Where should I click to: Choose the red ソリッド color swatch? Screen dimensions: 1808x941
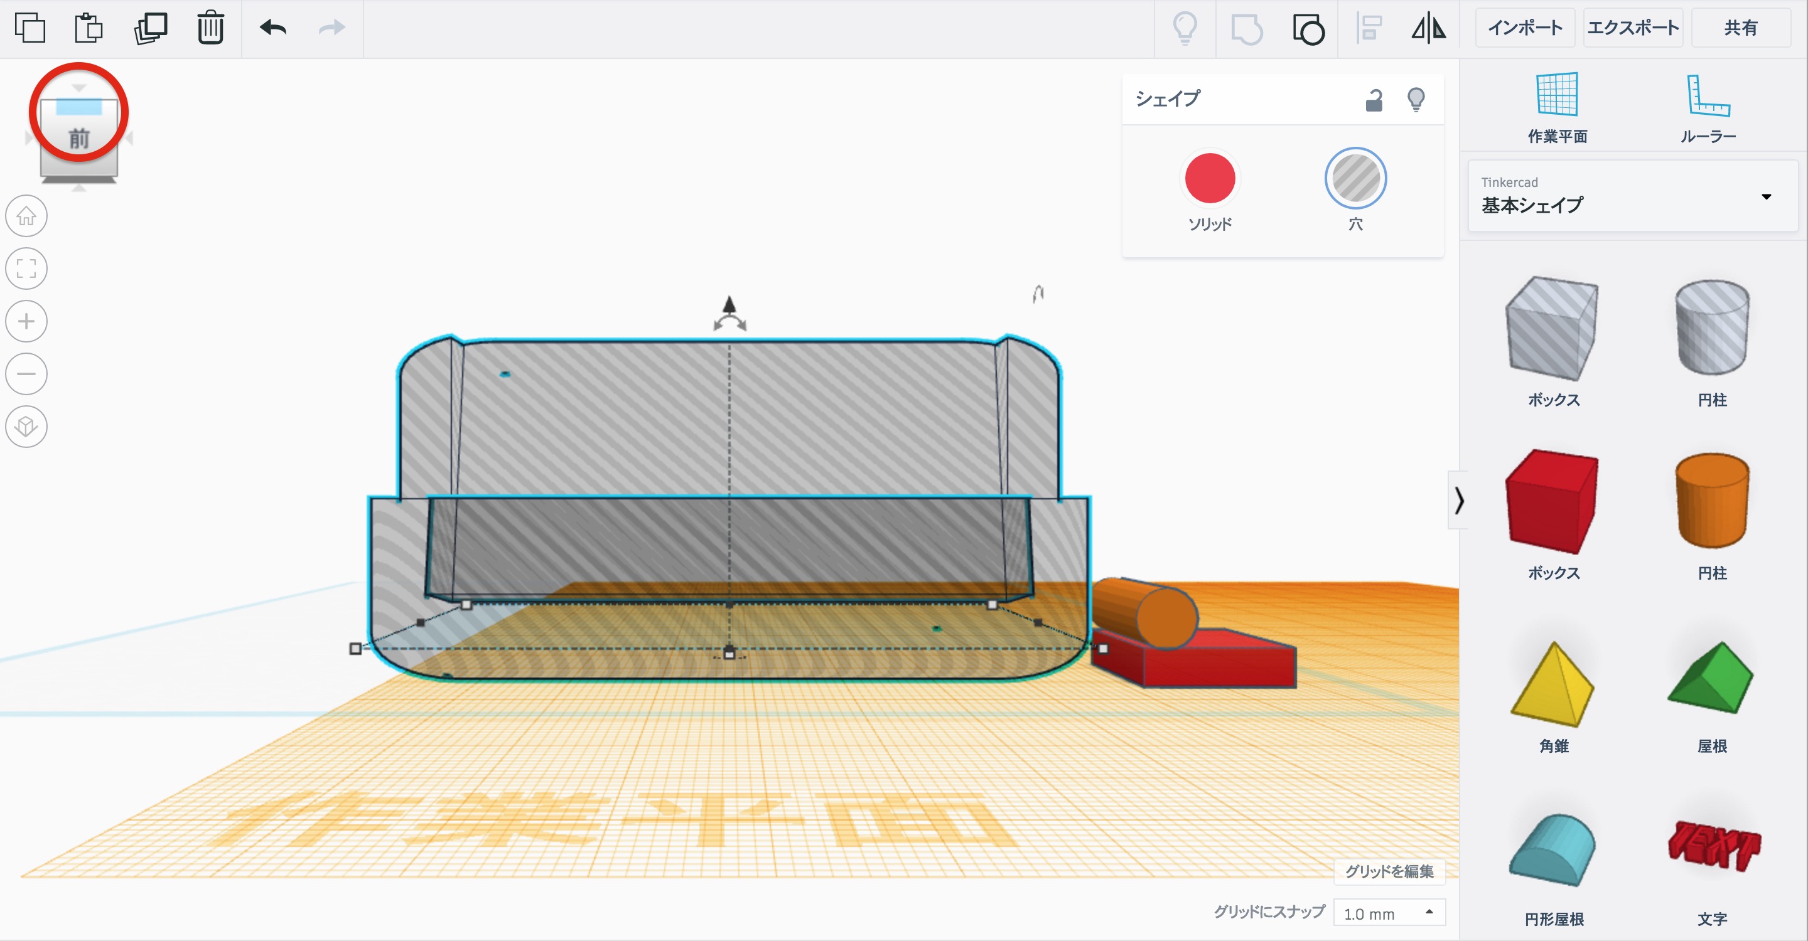coord(1209,179)
